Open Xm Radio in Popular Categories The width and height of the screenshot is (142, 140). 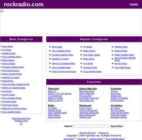pos(88,47)
